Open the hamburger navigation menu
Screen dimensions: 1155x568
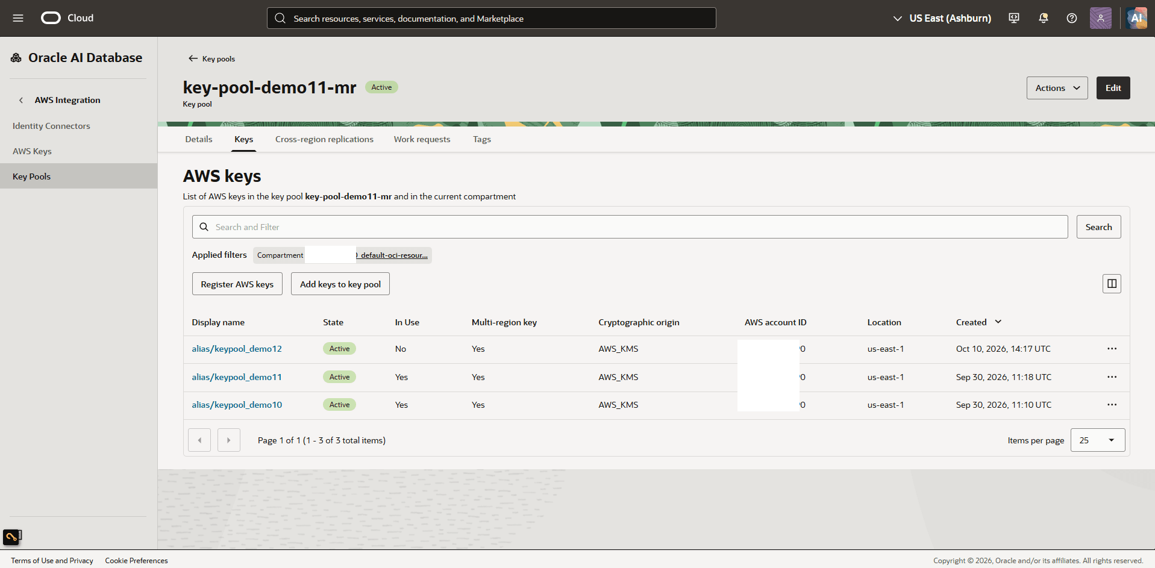18,18
